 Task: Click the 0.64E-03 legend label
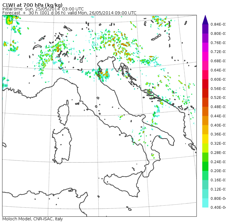pyautogui.click(x=218, y=70)
